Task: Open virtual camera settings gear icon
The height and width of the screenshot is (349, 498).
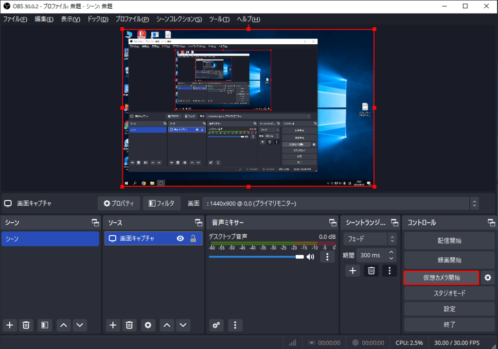Action: [x=488, y=278]
